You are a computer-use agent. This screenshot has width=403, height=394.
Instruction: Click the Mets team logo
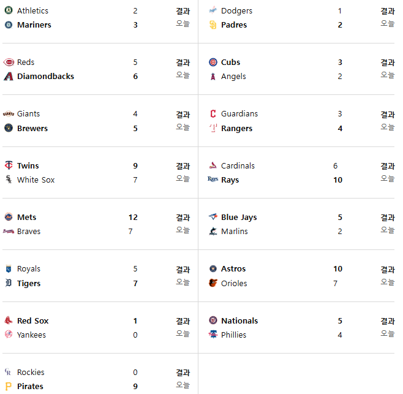point(9,218)
